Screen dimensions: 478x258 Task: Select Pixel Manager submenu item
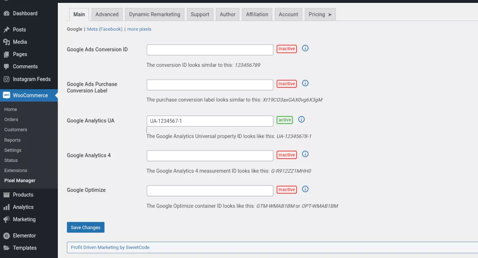click(x=20, y=181)
